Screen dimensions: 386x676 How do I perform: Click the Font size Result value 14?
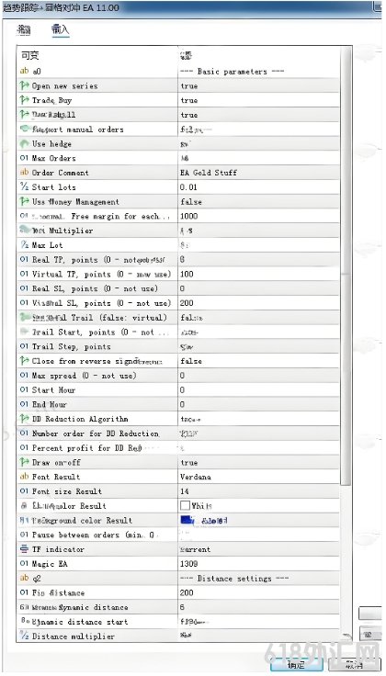pos(185,491)
